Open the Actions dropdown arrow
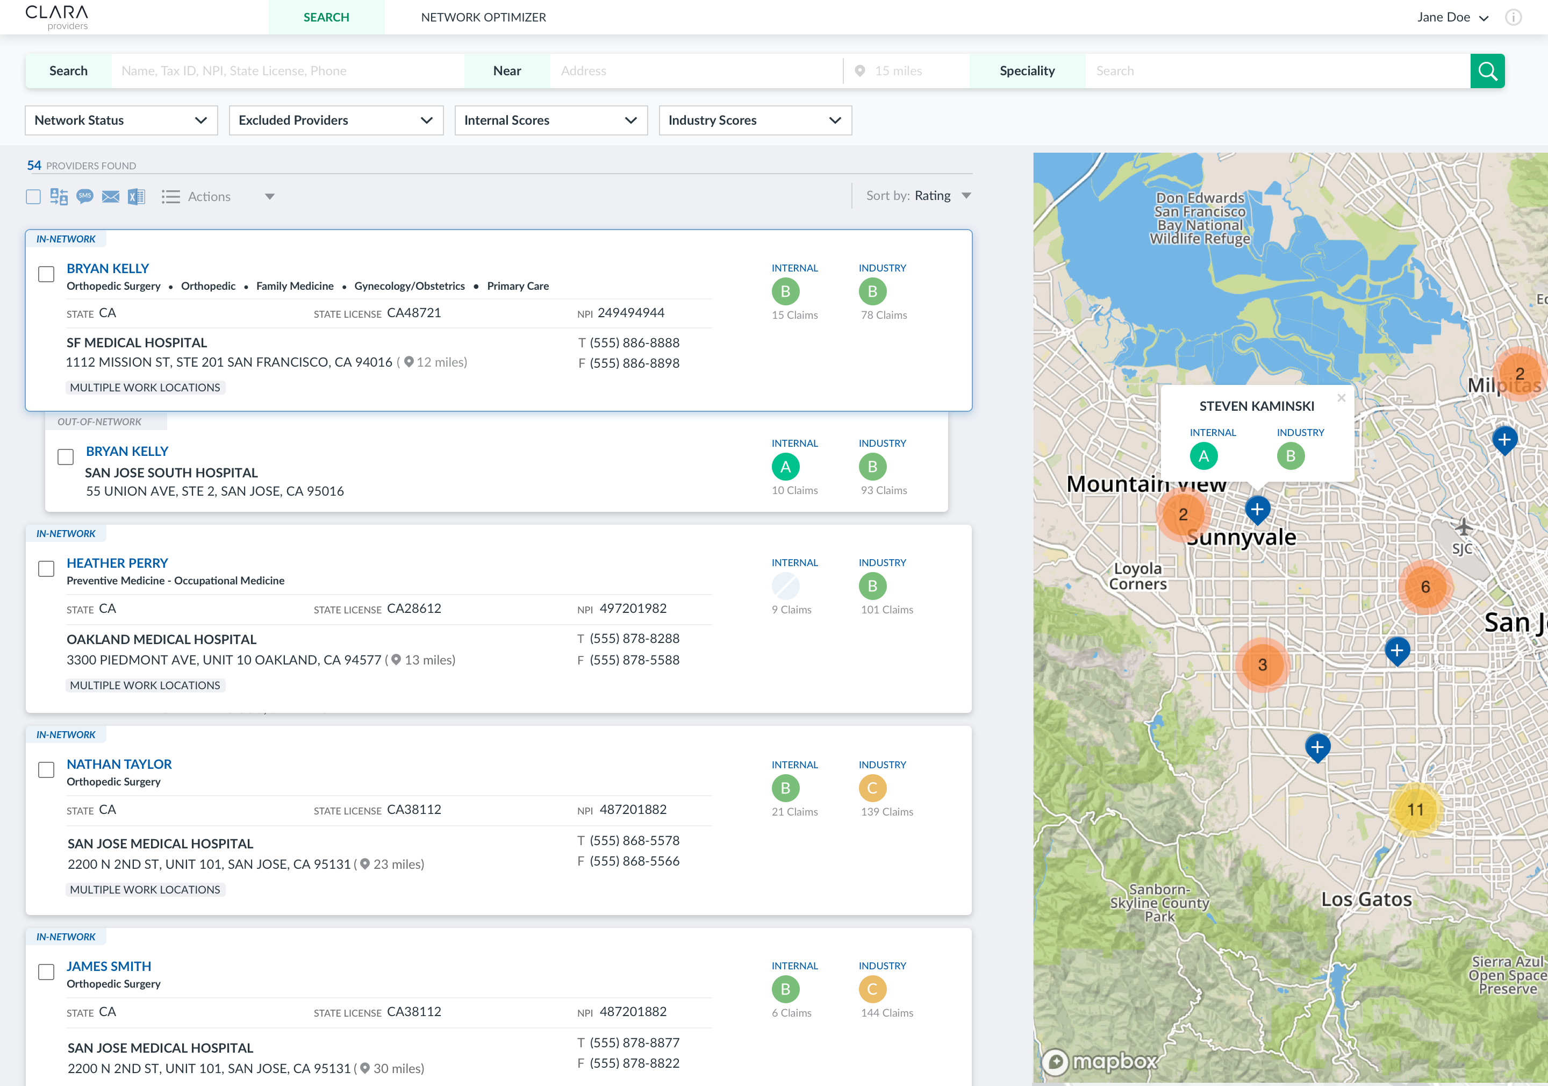This screenshot has height=1086, width=1548. coord(270,197)
